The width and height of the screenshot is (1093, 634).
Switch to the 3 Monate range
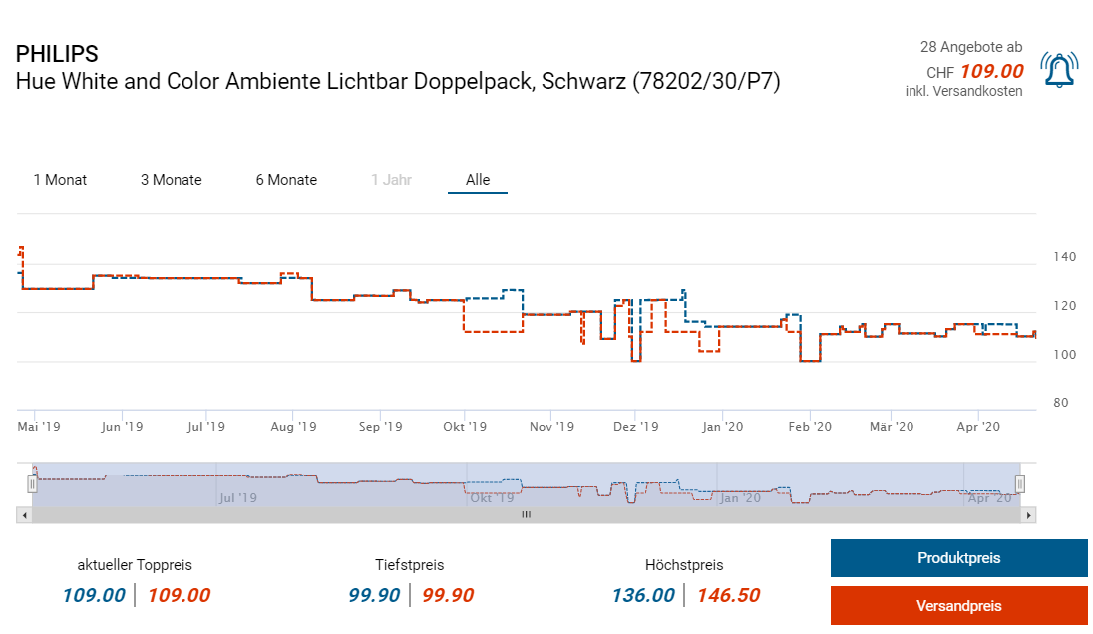(x=171, y=180)
